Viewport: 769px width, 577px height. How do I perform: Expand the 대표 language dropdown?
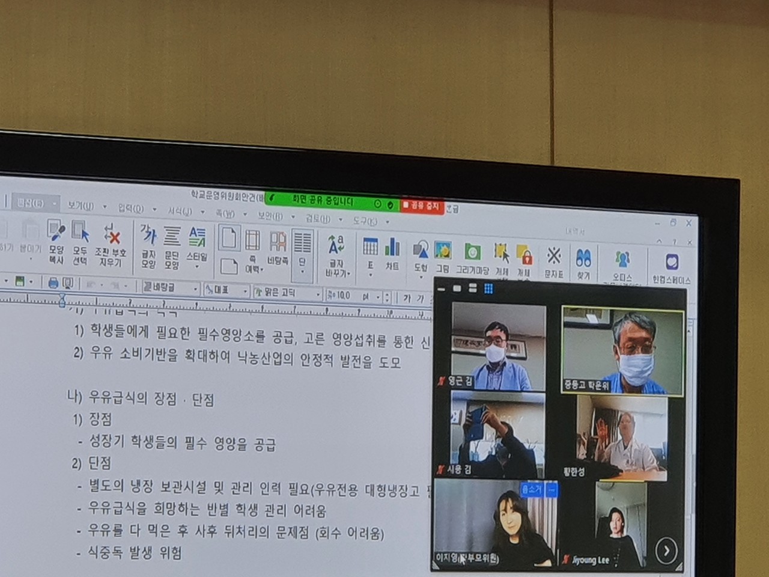245,292
